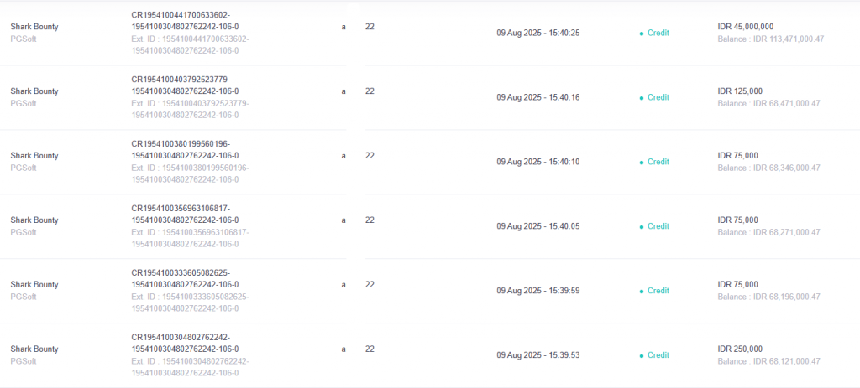Click the green Credit dot at 15:39:53
The width and height of the screenshot is (860, 388).
tap(641, 356)
